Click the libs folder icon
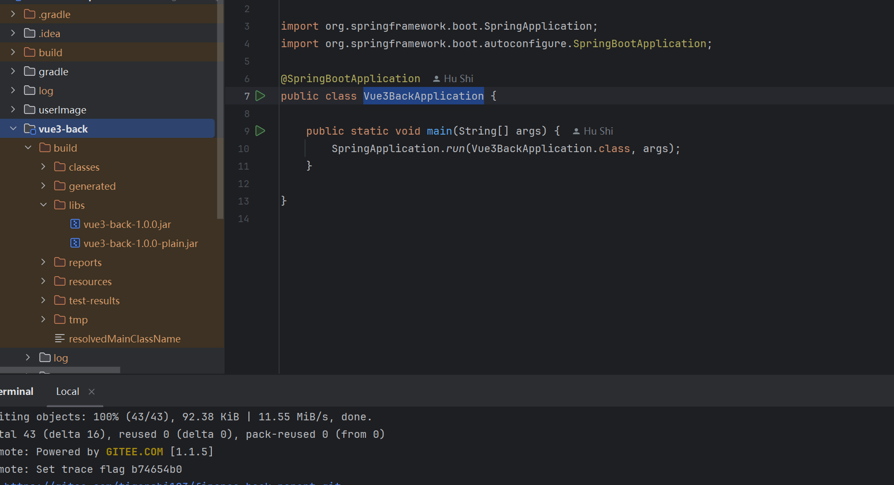This screenshot has height=485, width=894. pos(60,205)
